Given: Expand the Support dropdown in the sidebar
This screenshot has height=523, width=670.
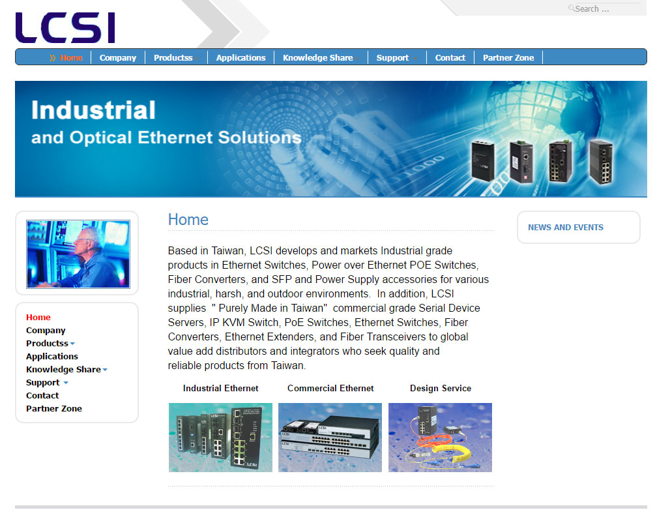Looking at the screenshot, I should pos(46,382).
